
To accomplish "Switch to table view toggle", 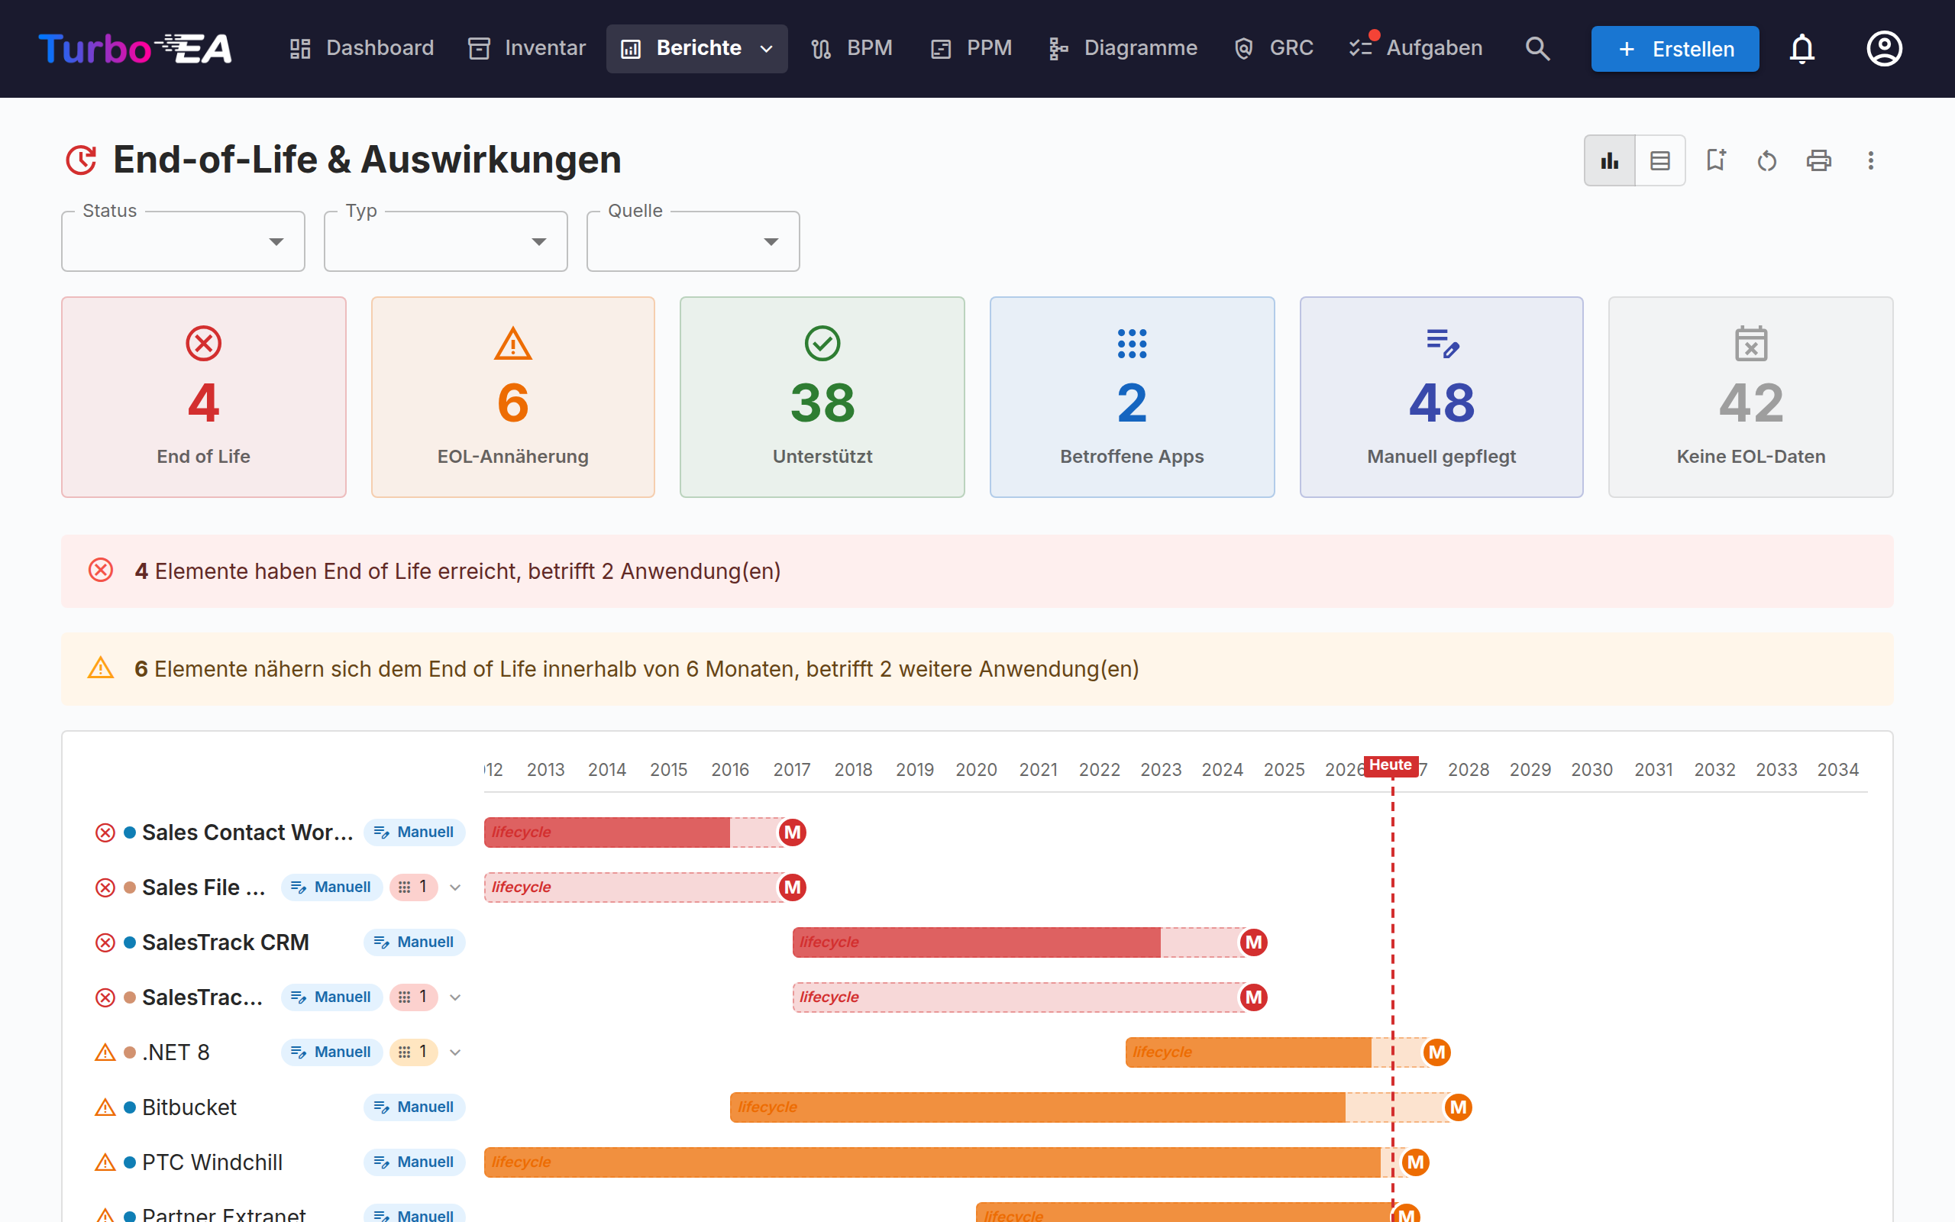I will (1660, 160).
